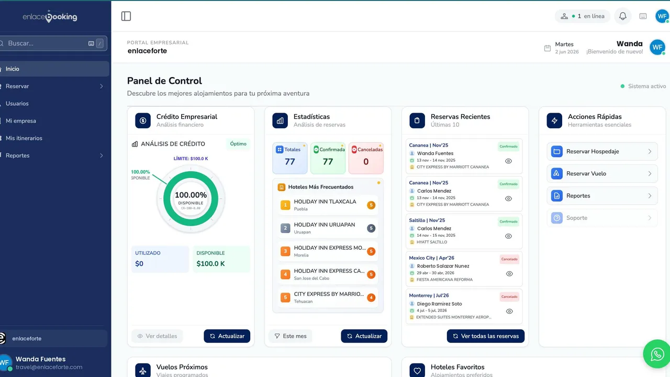Click the DISPONIBLE $100.0 K tile
Screen dimensions: 670x377
(221, 259)
